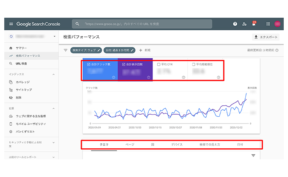This screenshot has height=177, width=288.
Task: Expand セキュリティと手動による対策 section
Action: point(53,142)
